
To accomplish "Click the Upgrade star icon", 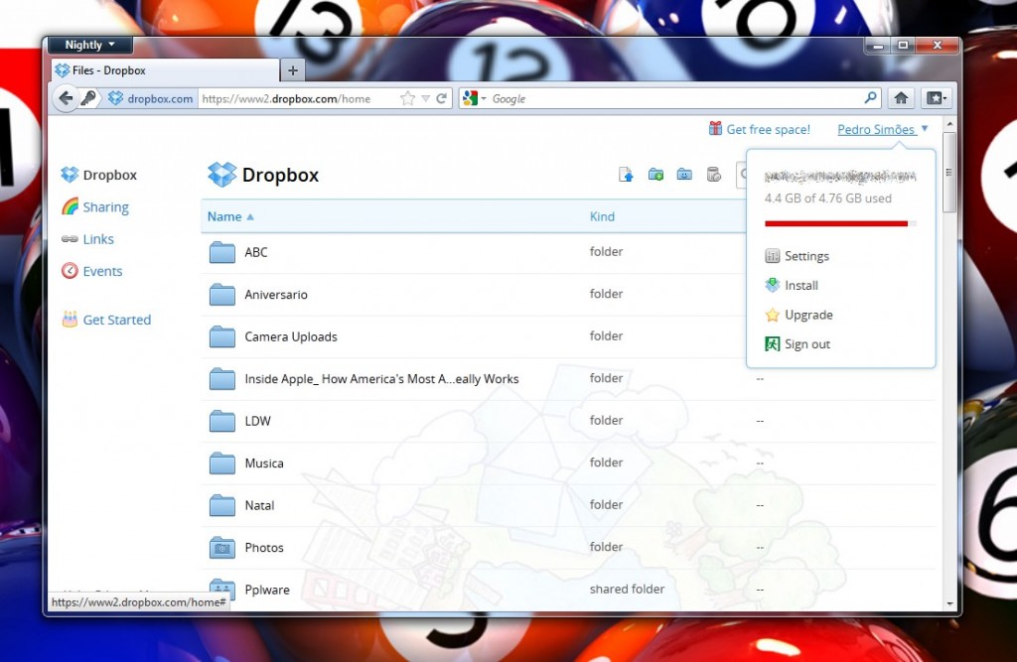I will (772, 315).
